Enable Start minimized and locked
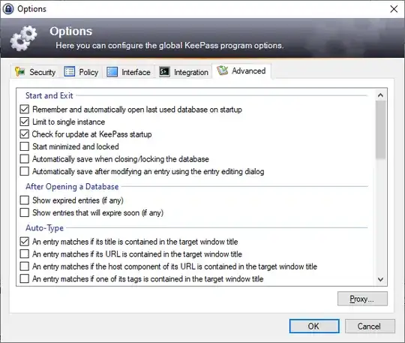405x343 pixels. 25,146
